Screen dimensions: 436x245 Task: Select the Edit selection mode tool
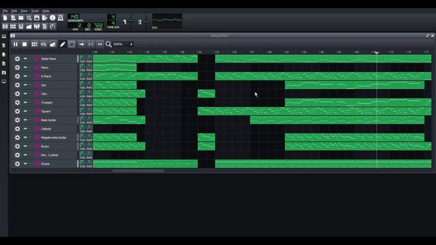point(72,44)
